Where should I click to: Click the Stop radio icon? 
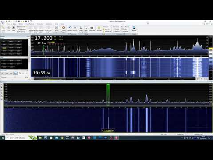13,28
